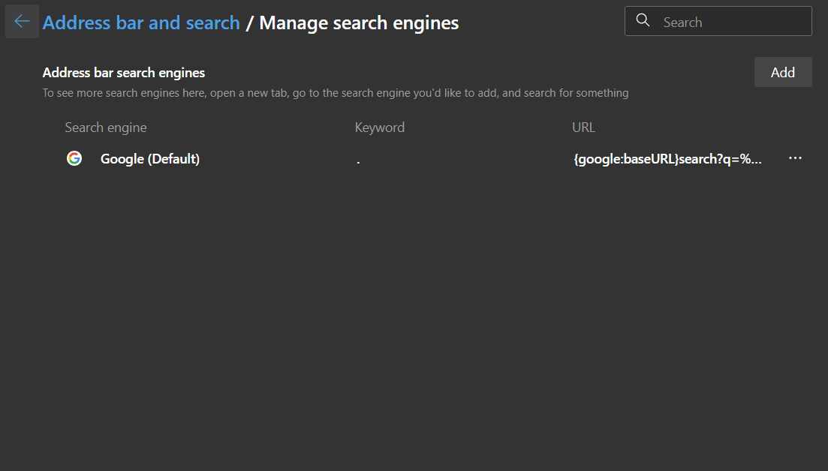Click the period keyword for Google
Screen dimensions: 828x471
358,160
